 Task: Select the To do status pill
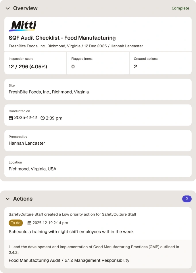(16, 223)
